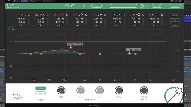Image resolution: width=191 pixels, height=107 pixels.
Task: Toggle A|B state comparison
Action: point(86,6)
